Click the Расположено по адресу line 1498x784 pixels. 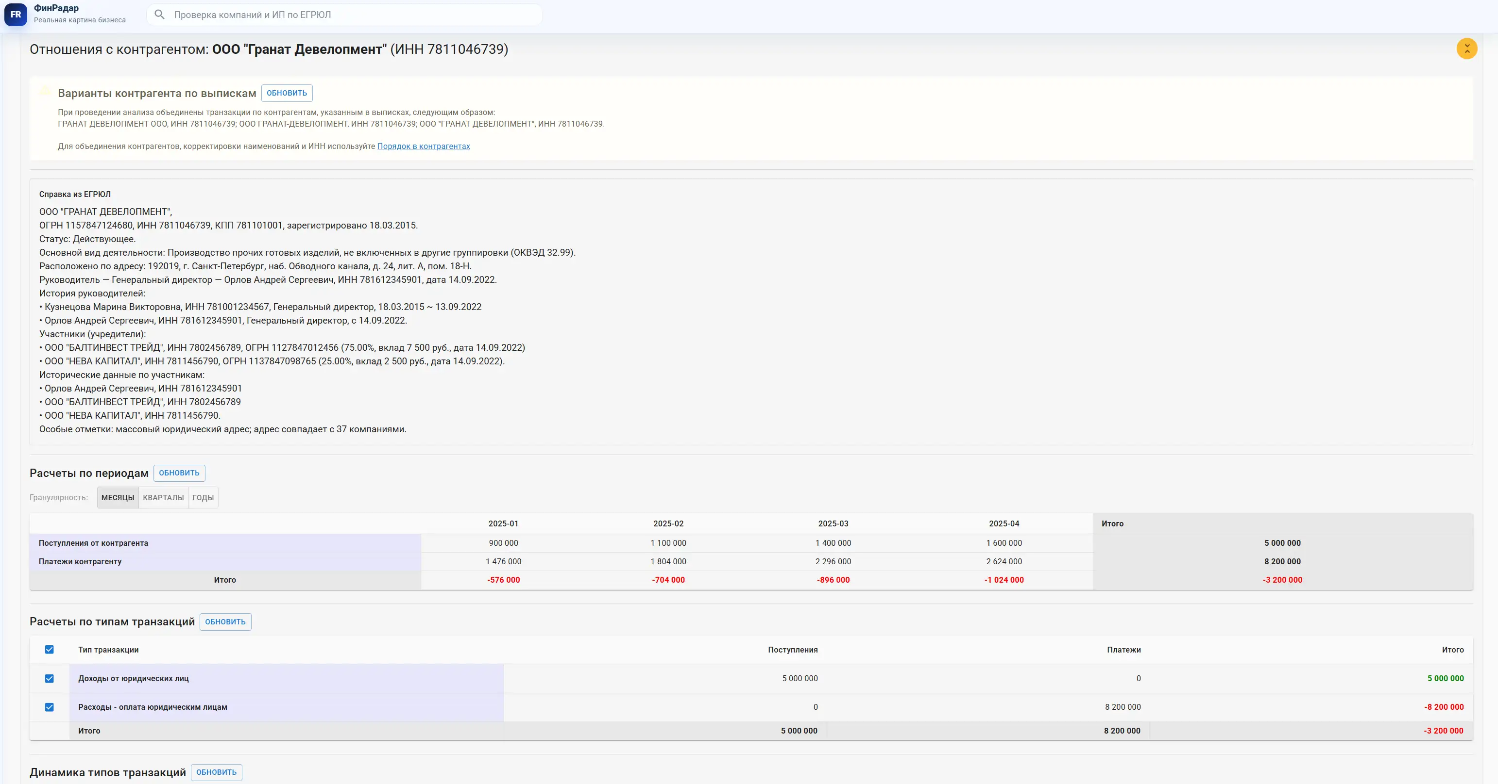tap(255, 266)
